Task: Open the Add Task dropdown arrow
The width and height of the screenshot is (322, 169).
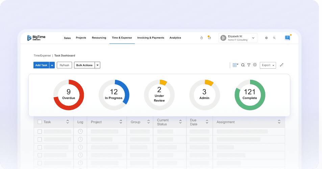Action: click(x=52, y=65)
